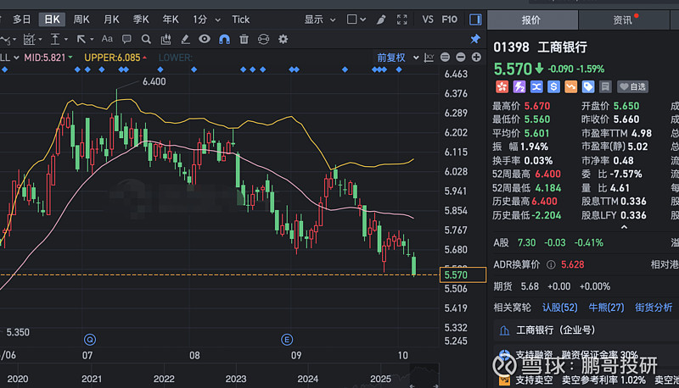The width and height of the screenshot is (679, 388).
Task: Open the 1分 minute interval dropdown
Action: (x=204, y=19)
